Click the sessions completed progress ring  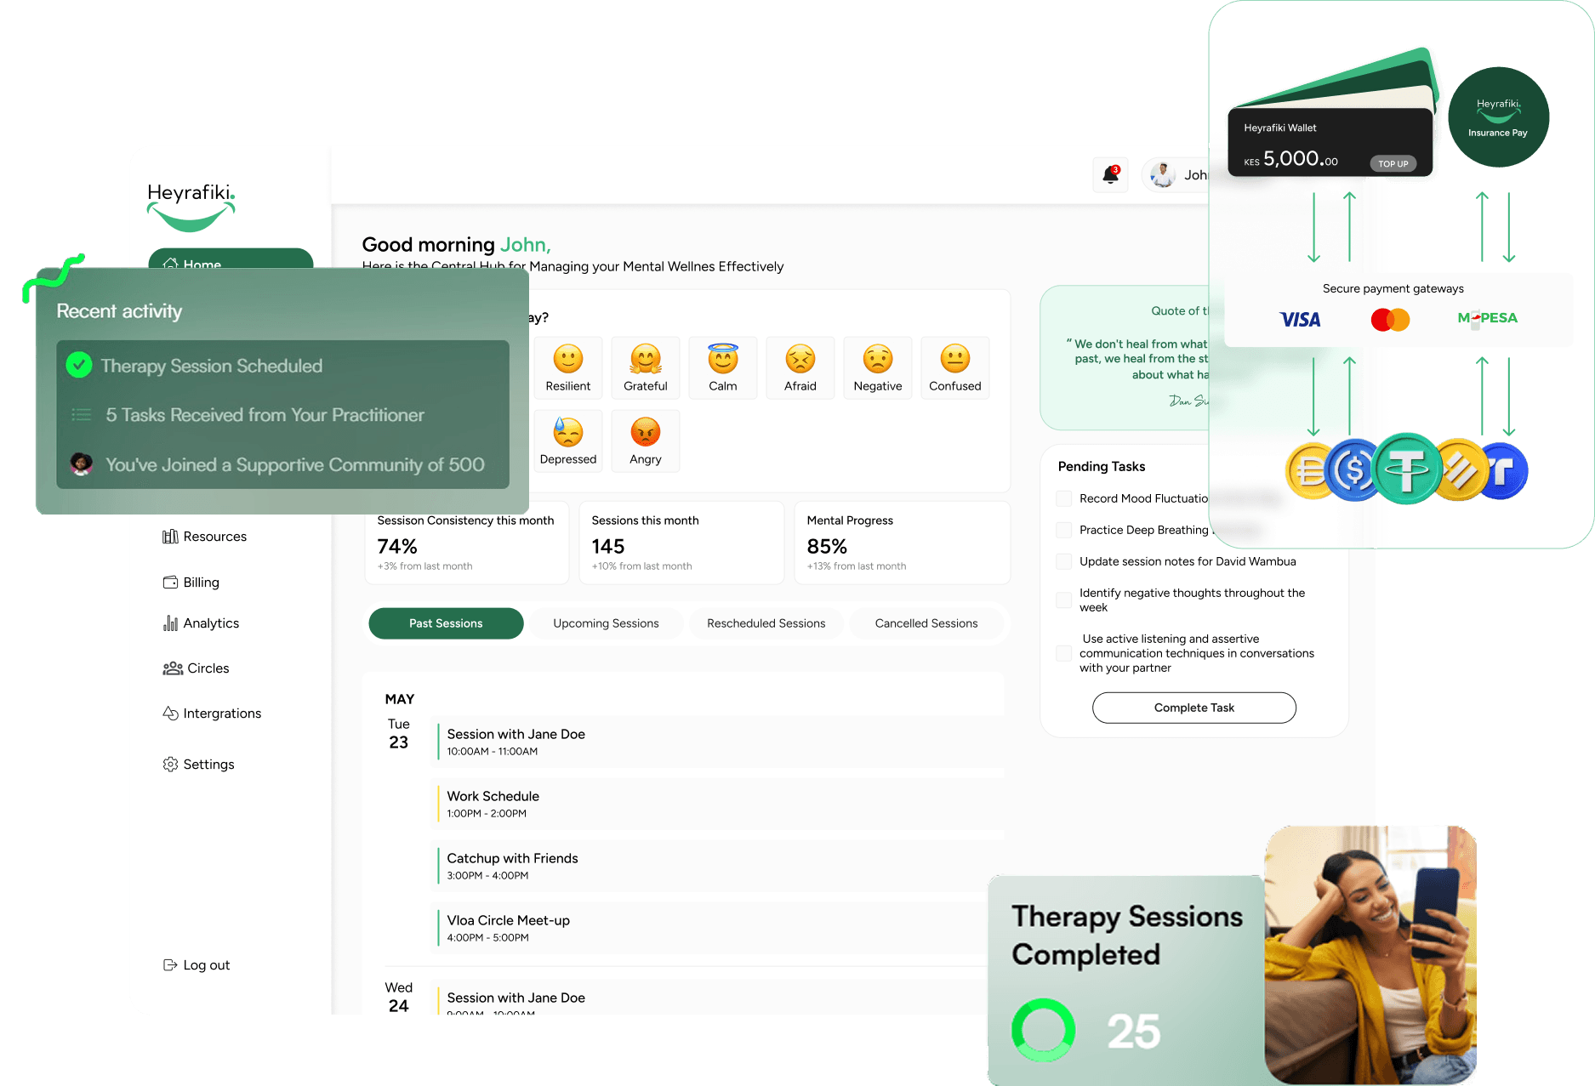[x=1043, y=1030]
